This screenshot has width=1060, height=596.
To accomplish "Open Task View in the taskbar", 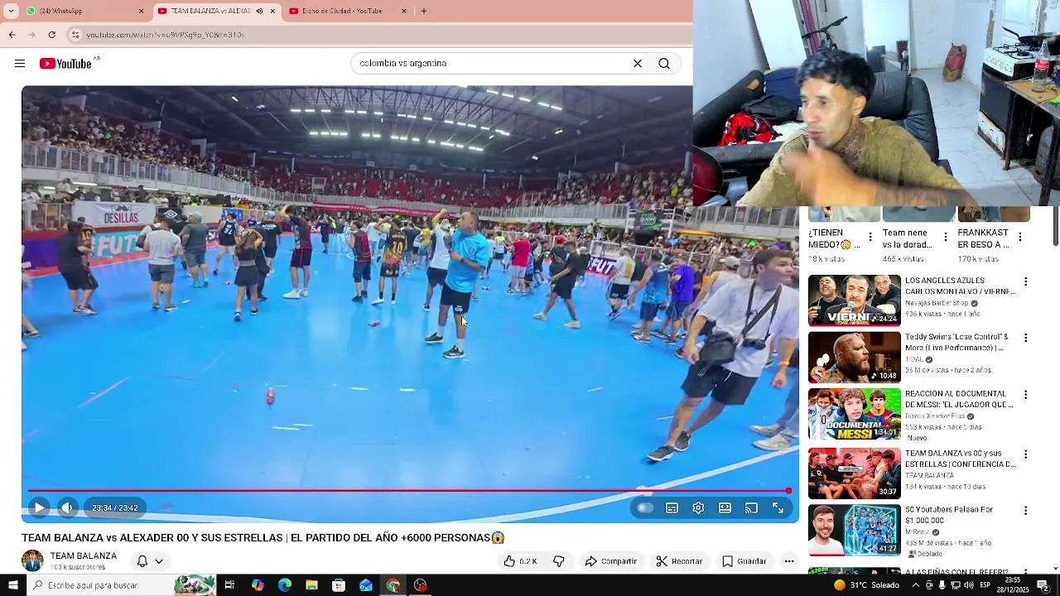I will (229, 585).
